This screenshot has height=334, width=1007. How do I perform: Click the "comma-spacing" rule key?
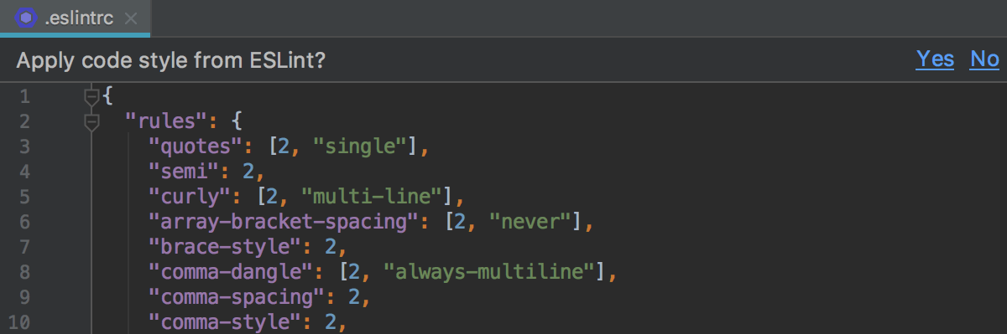(237, 298)
